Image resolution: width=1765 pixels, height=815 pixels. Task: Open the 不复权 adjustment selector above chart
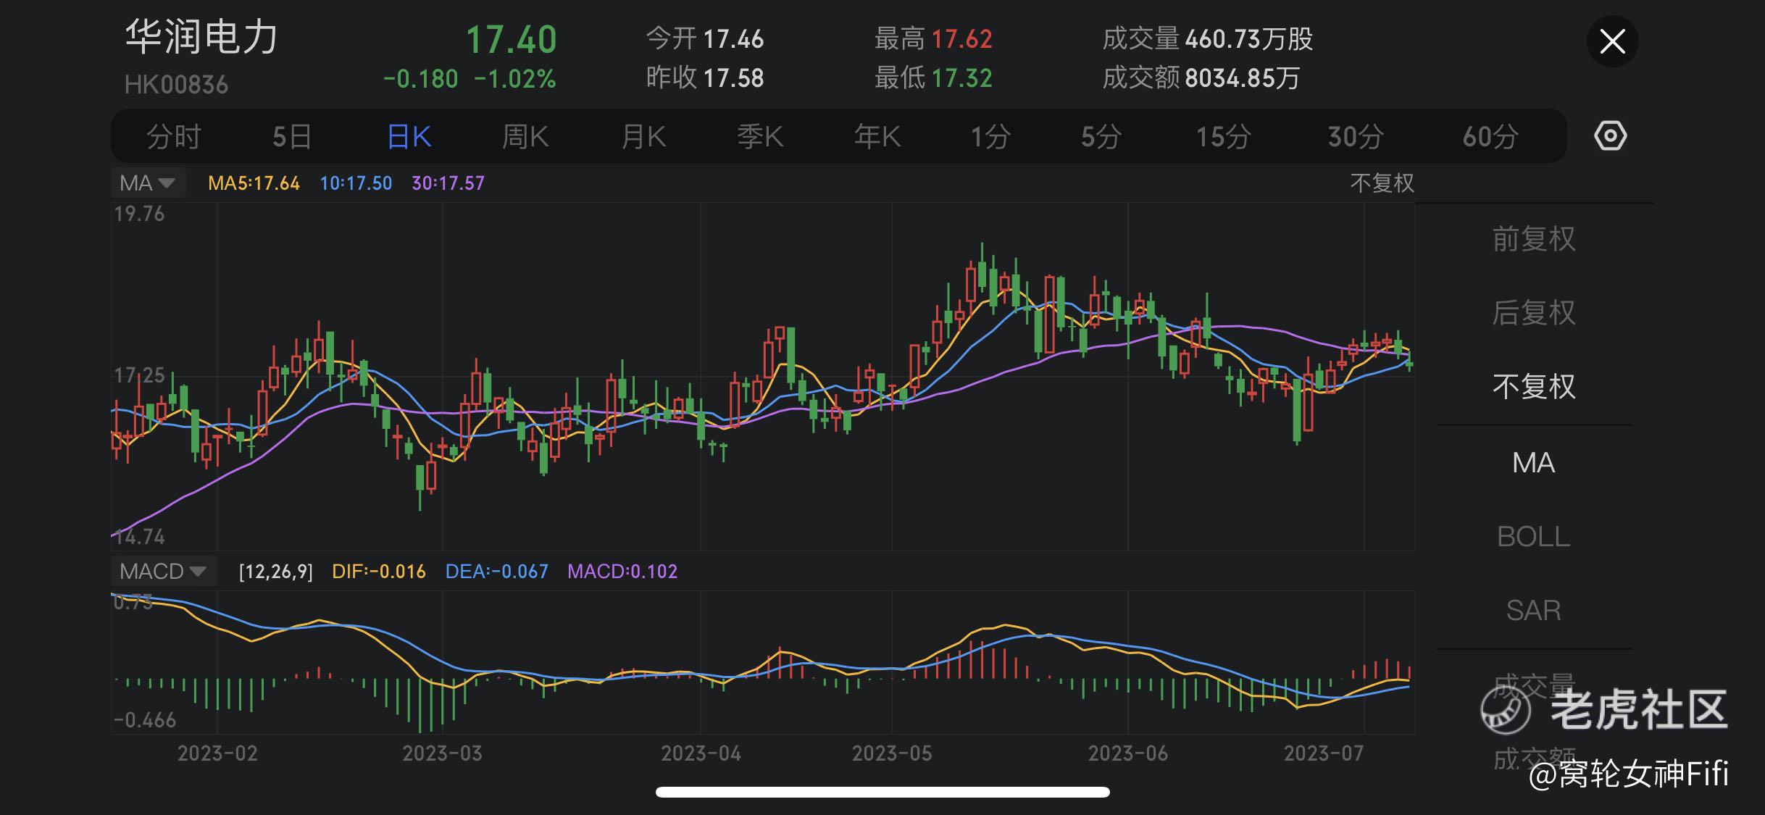pos(1382,183)
